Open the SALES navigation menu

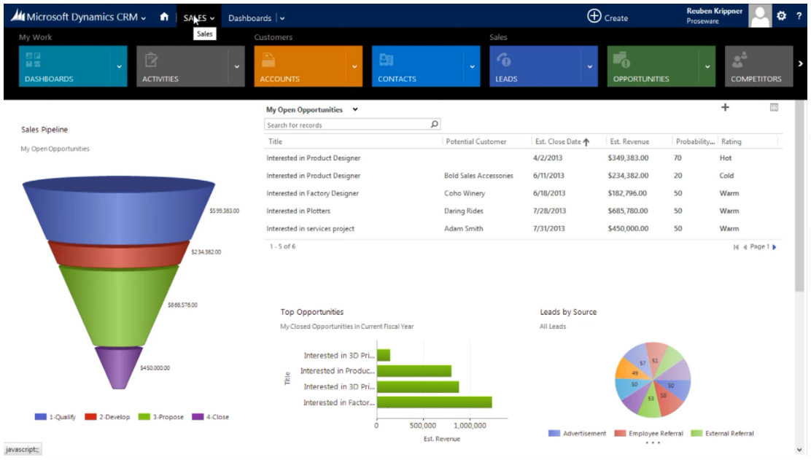coord(198,17)
